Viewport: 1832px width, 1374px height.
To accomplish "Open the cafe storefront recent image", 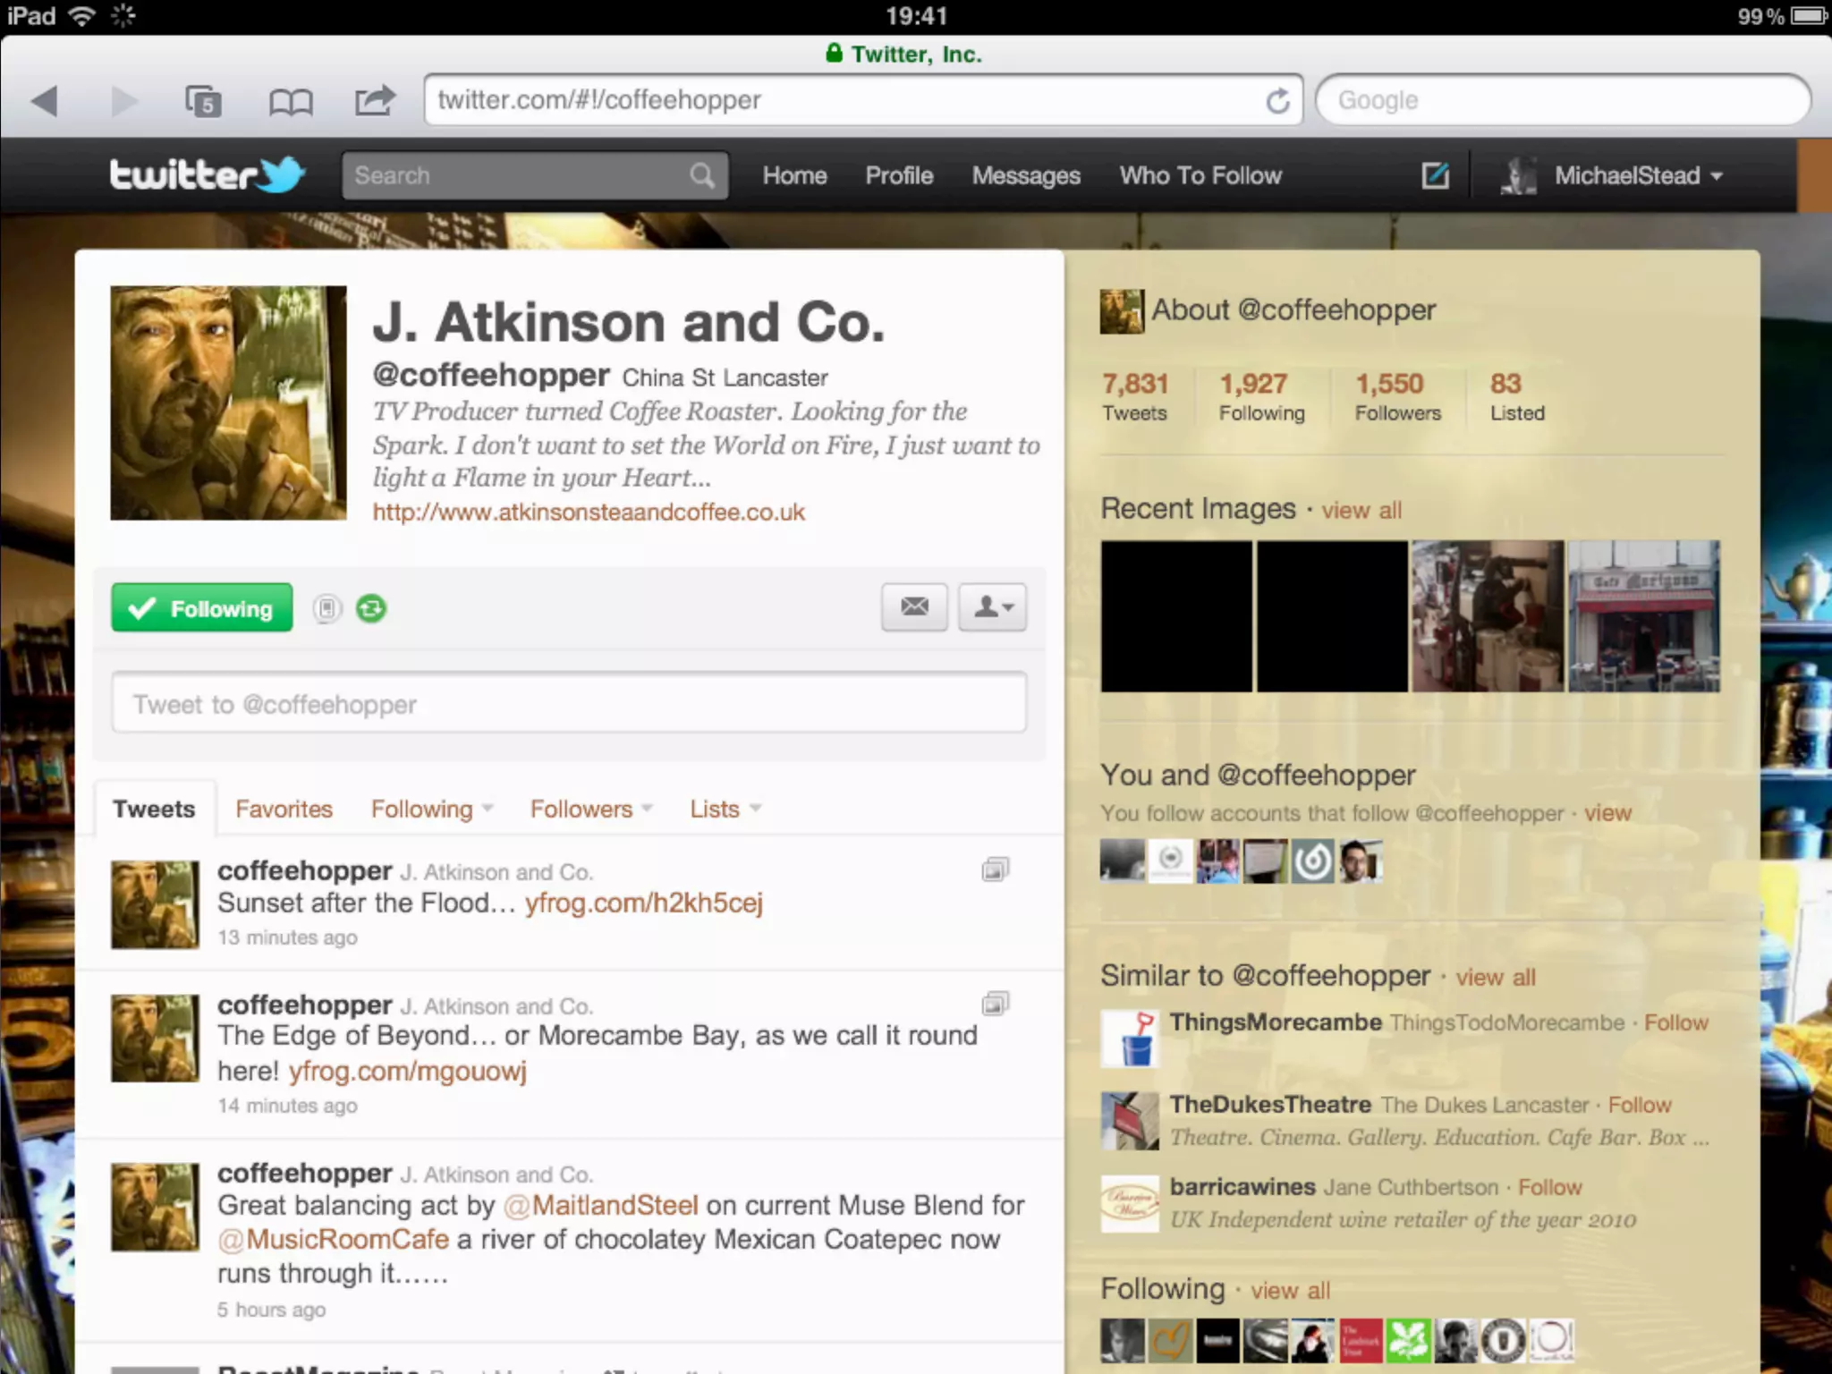I will tap(1643, 616).
